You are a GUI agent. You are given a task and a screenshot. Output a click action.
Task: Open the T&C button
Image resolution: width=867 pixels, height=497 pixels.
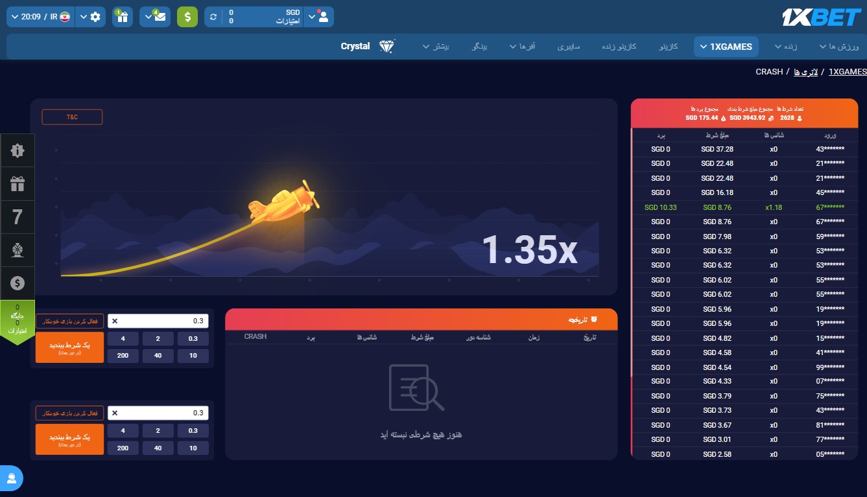[72, 117]
